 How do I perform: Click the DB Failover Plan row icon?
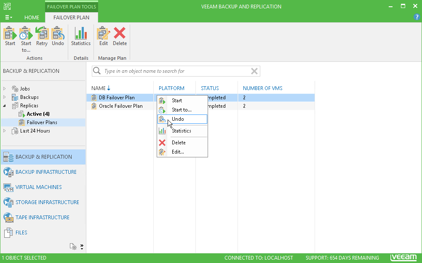tap(94, 98)
